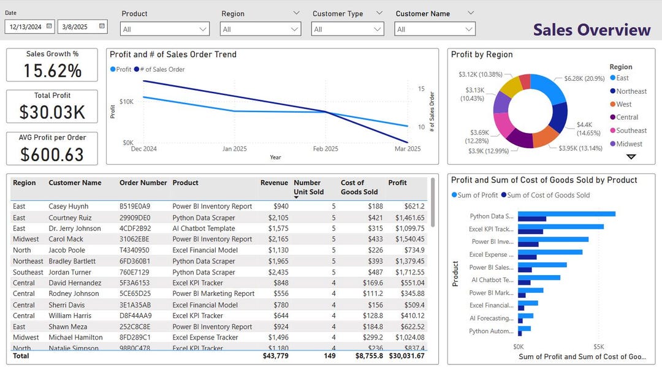
Task: Click the donut label $3.9K (12.99%)
Action: click(489, 151)
